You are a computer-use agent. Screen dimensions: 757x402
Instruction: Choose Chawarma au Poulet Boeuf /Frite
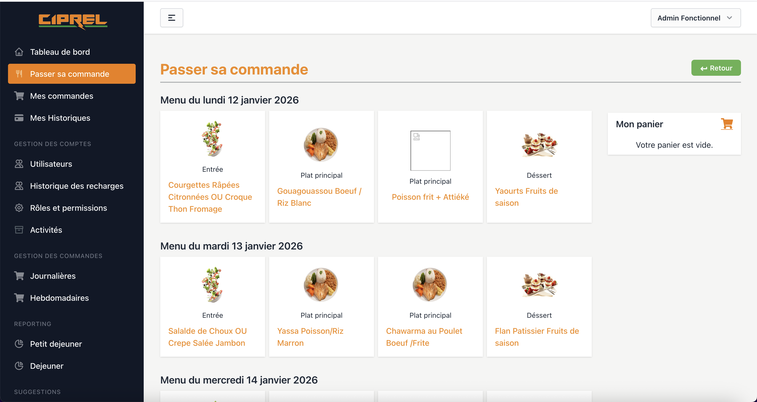(424, 337)
